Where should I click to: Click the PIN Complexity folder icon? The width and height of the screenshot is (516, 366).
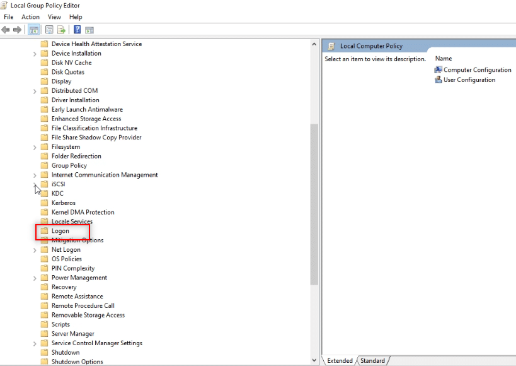pyautogui.click(x=45, y=268)
